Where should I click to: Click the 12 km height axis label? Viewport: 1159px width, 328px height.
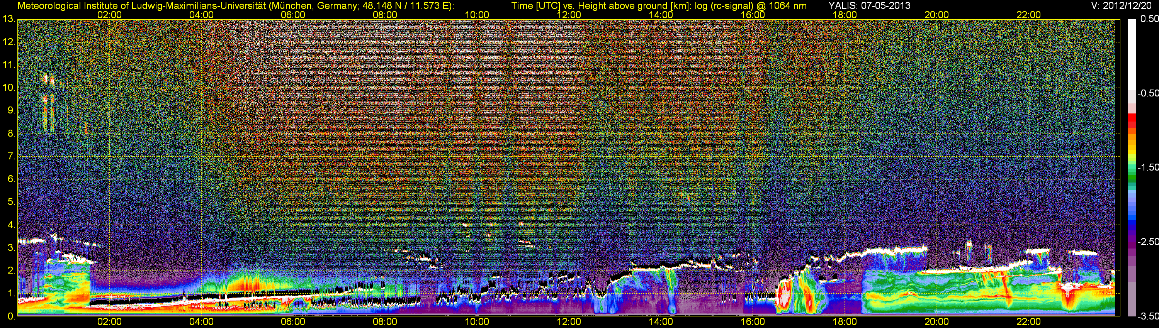coord(8,42)
